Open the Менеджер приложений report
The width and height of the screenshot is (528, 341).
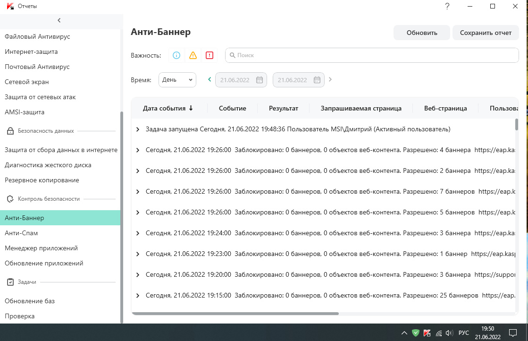(41, 248)
